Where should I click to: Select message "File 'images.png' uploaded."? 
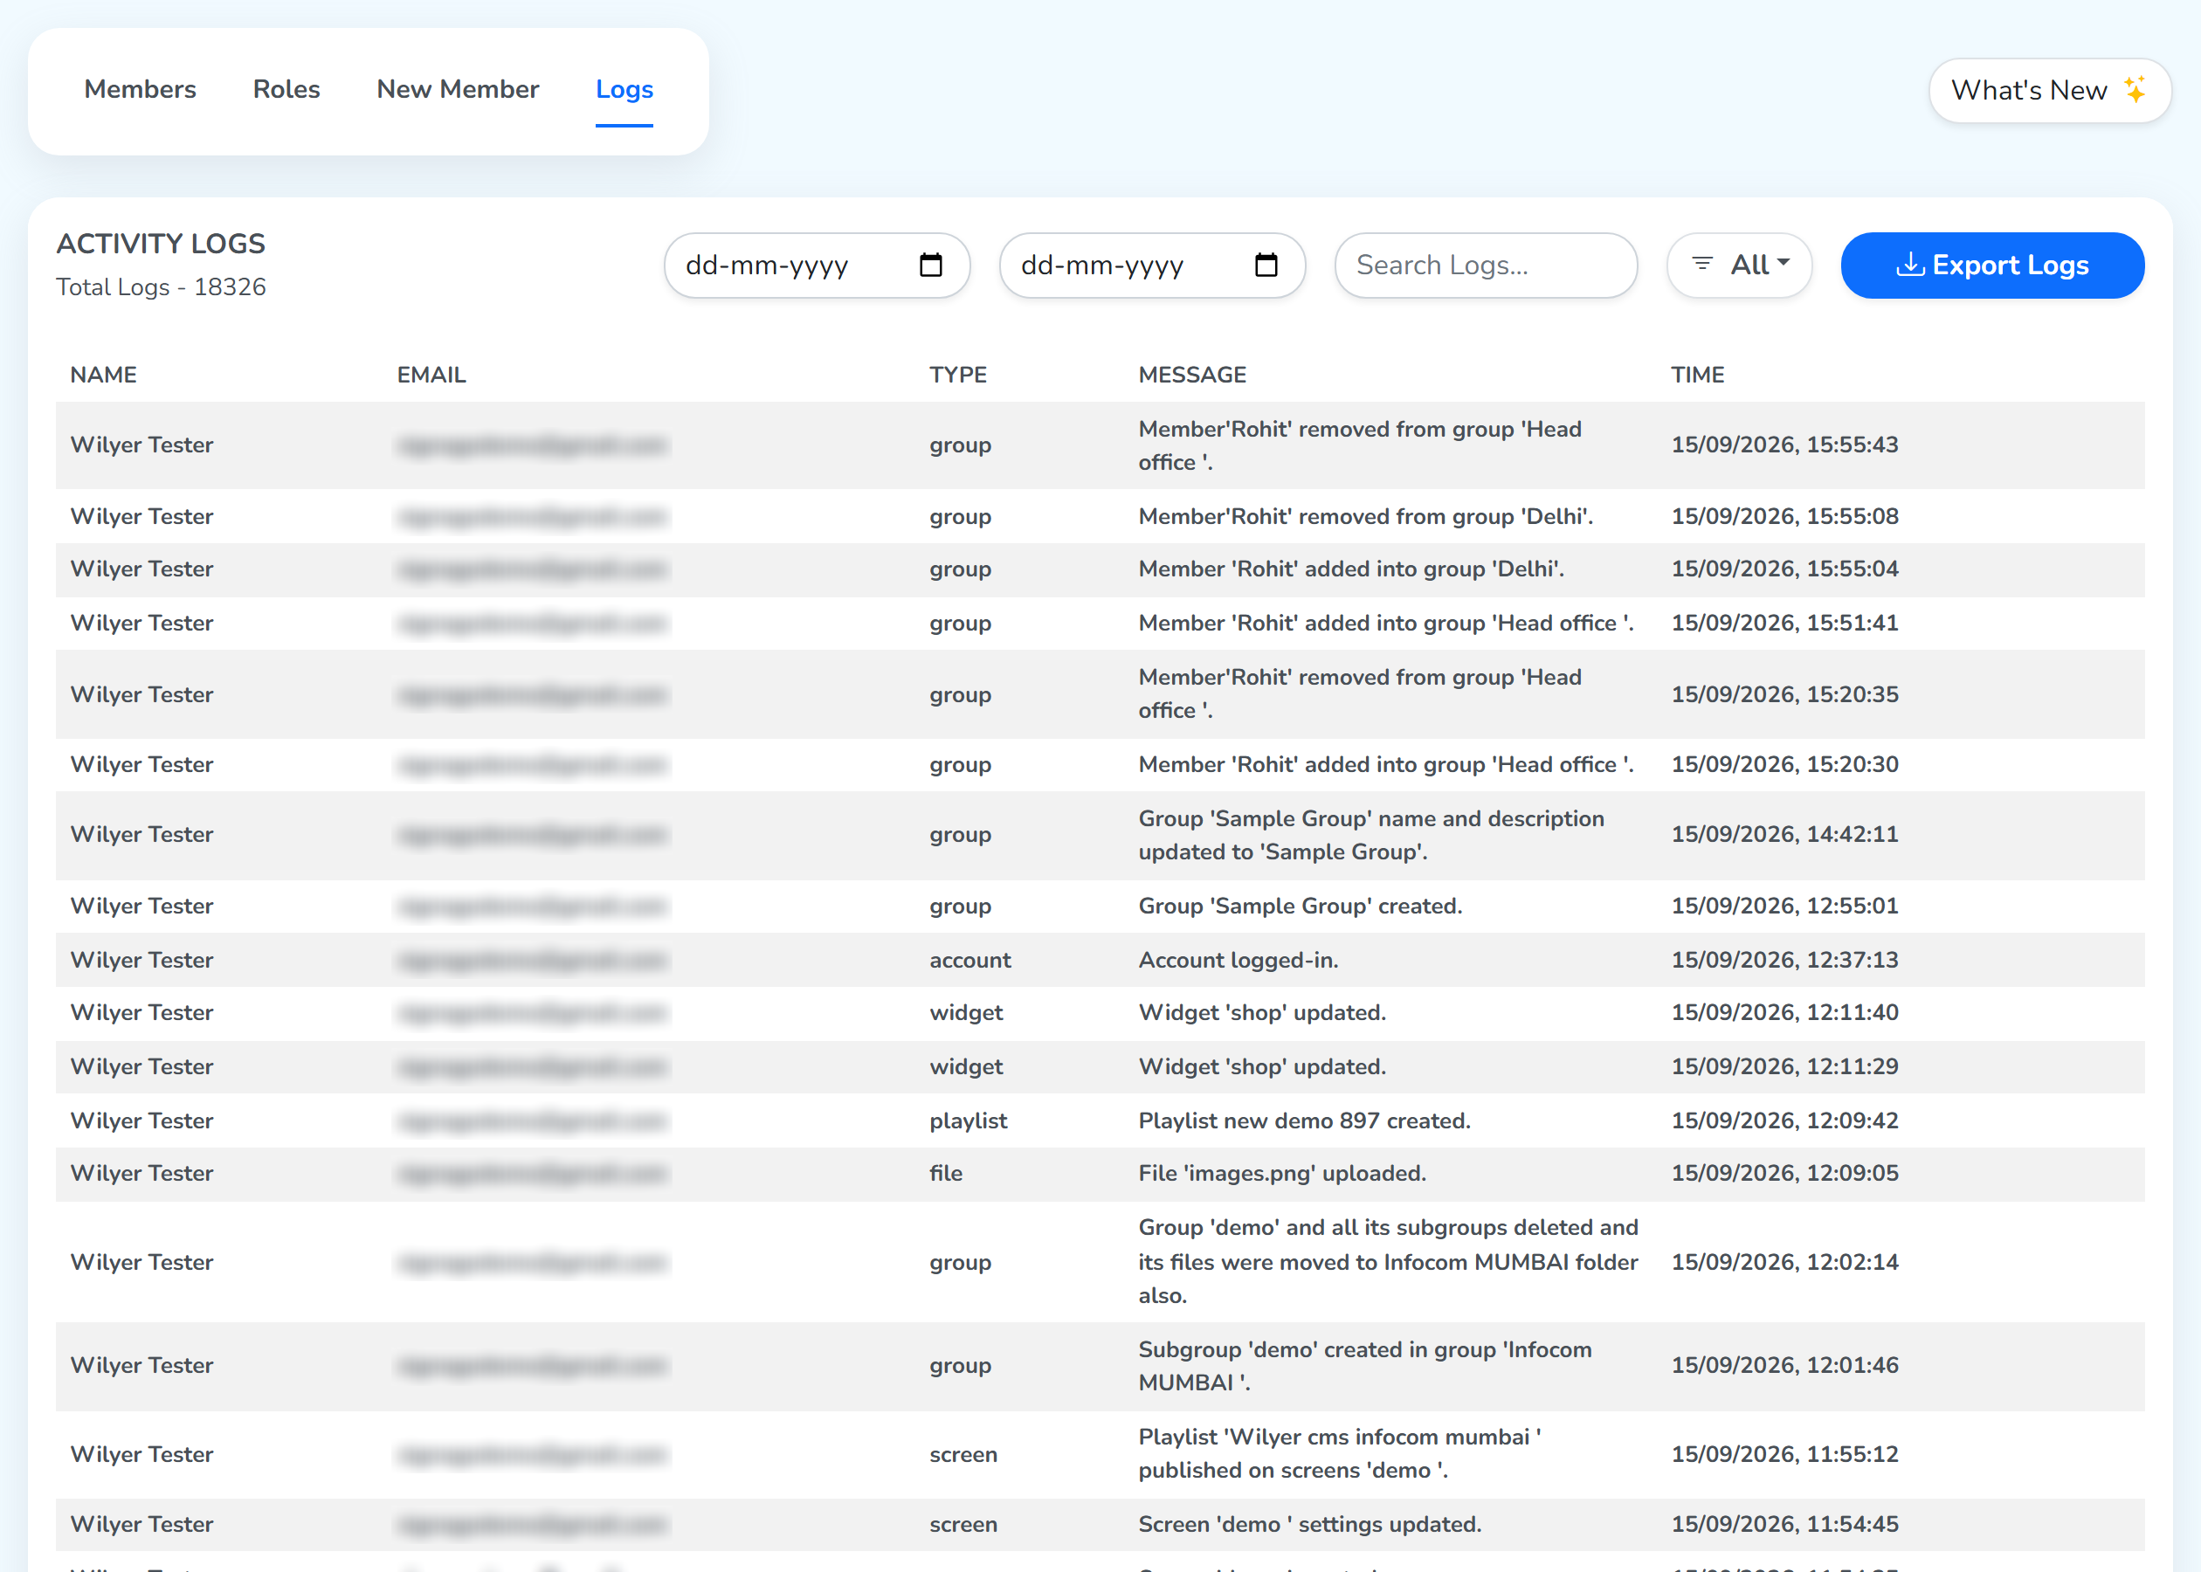[1282, 1173]
